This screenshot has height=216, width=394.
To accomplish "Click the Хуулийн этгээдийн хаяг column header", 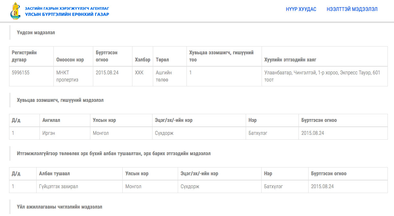I will pyautogui.click(x=325, y=56).
